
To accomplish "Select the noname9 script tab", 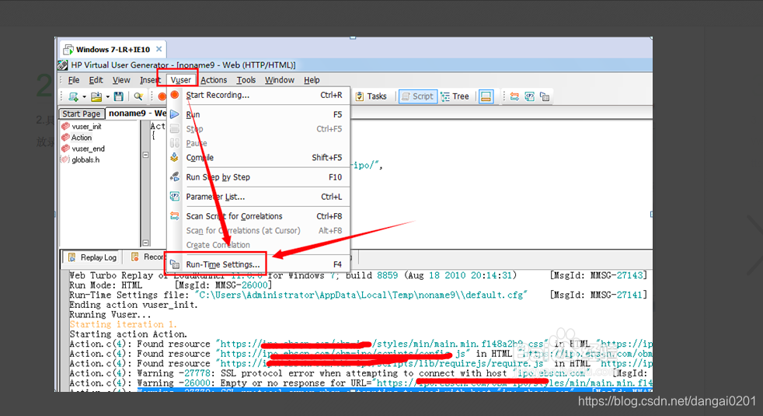I will [x=136, y=113].
